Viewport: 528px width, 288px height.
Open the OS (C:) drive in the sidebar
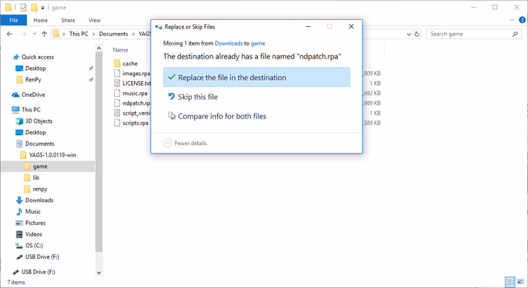[x=35, y=245]
